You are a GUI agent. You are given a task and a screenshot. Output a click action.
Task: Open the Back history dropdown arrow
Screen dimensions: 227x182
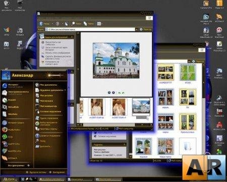[52, 24]
